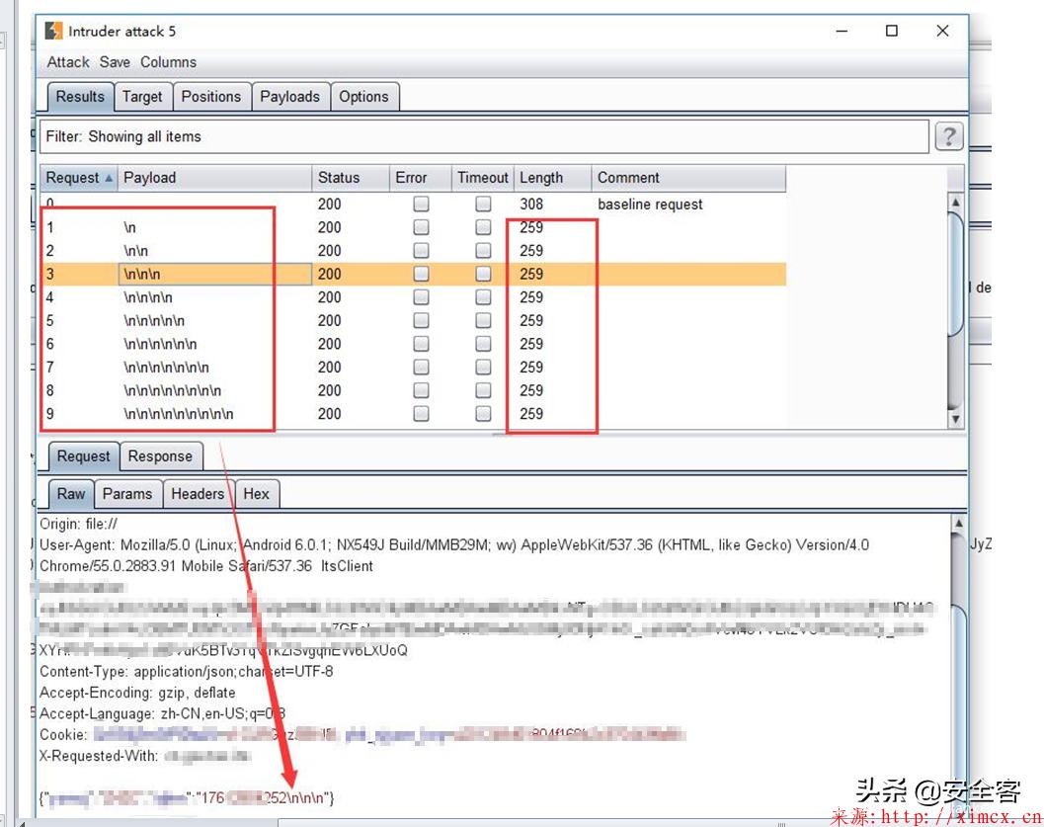Sort by the Status column header
The height and width of the screenshot is (827, 1044).
click(x=351, y=178)
